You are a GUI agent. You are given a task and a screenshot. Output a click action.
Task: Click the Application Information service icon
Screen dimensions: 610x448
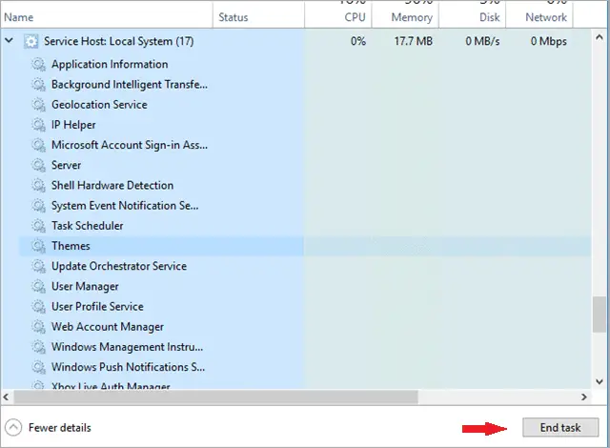[x=38, y=64]
